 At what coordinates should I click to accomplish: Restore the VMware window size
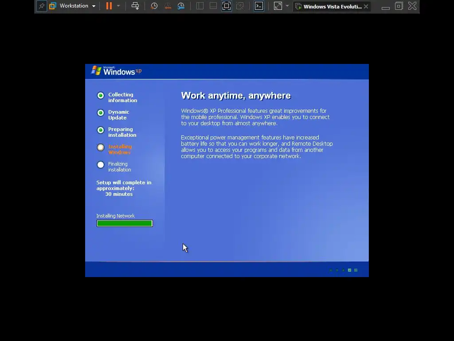coord(399,6)
